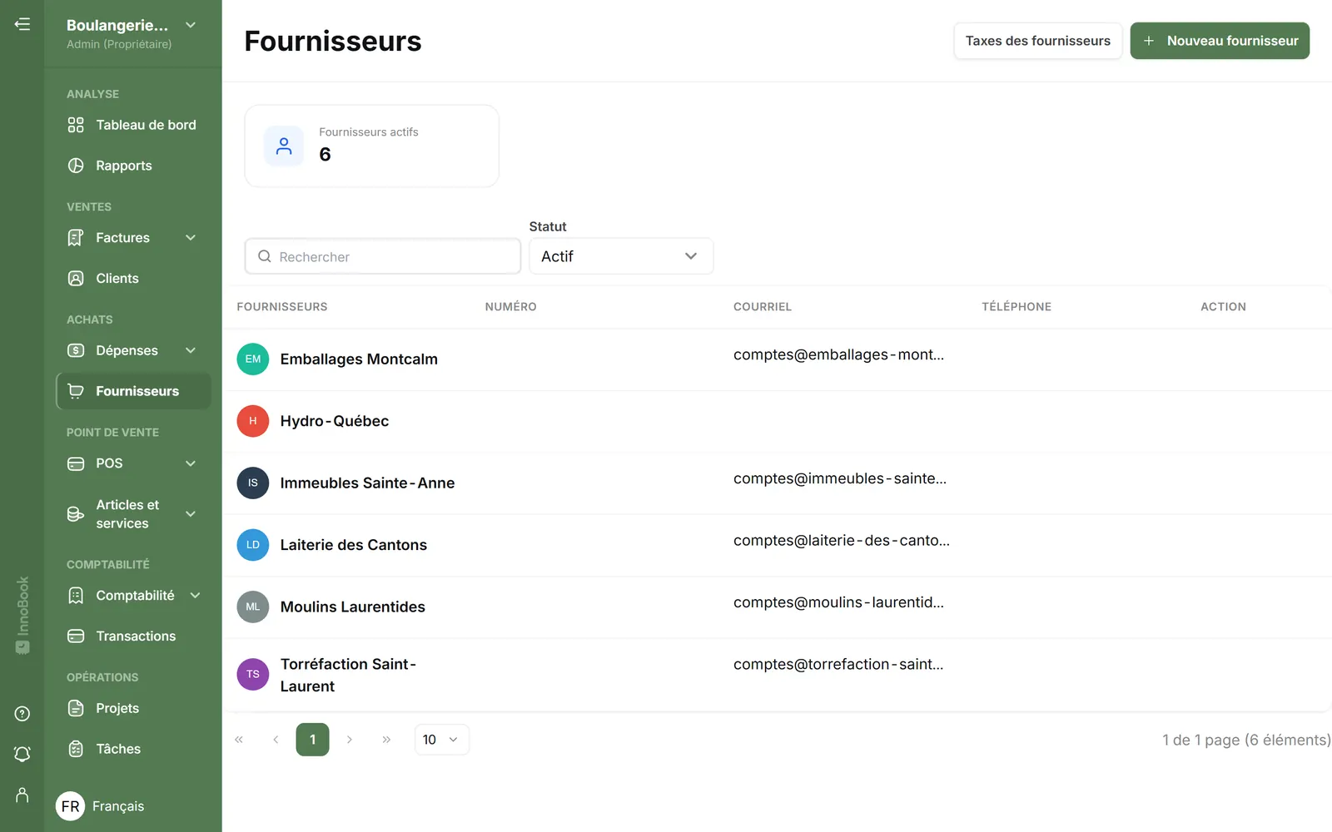Open Taxes des fournisseurs
Screen dimensions: 1332x832
pos(1038,41)
